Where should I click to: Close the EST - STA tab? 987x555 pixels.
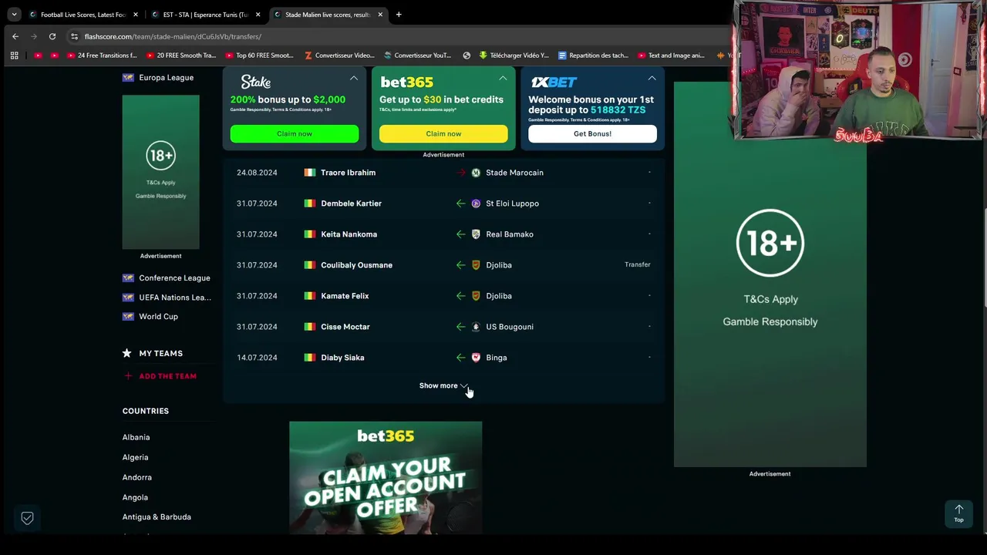[x=258, y=15]
